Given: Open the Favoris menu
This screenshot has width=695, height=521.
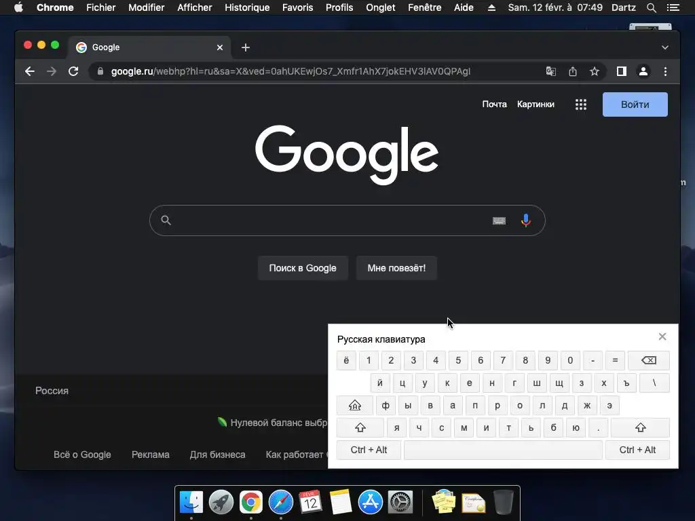Looking at the screenshot, I should click(297, 7).
